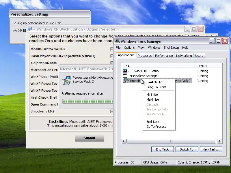Toggle the Flash Player v18.0.0.232 checkbox
231x173 pixels.
pyautogui.click(x=112, y=56)
